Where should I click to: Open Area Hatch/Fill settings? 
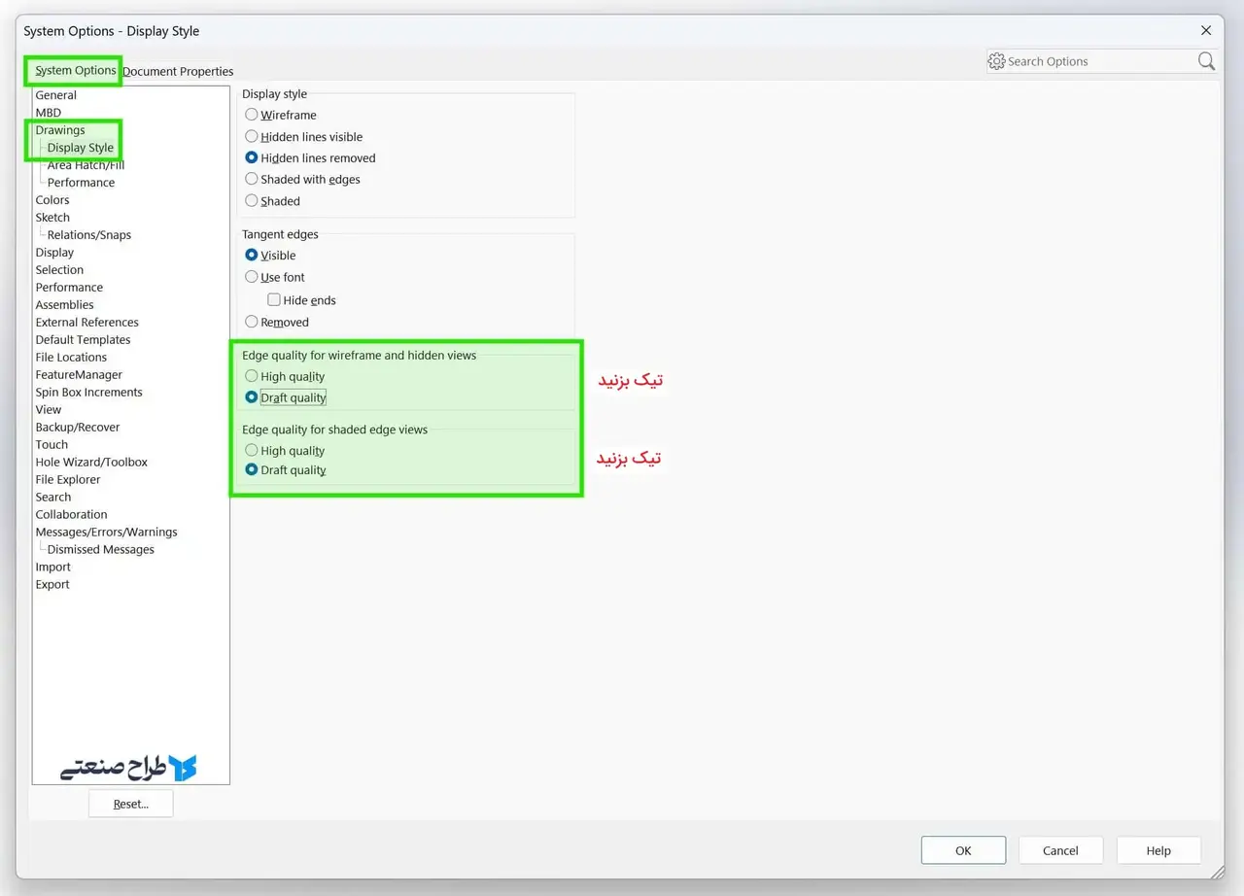coord(86,165)
